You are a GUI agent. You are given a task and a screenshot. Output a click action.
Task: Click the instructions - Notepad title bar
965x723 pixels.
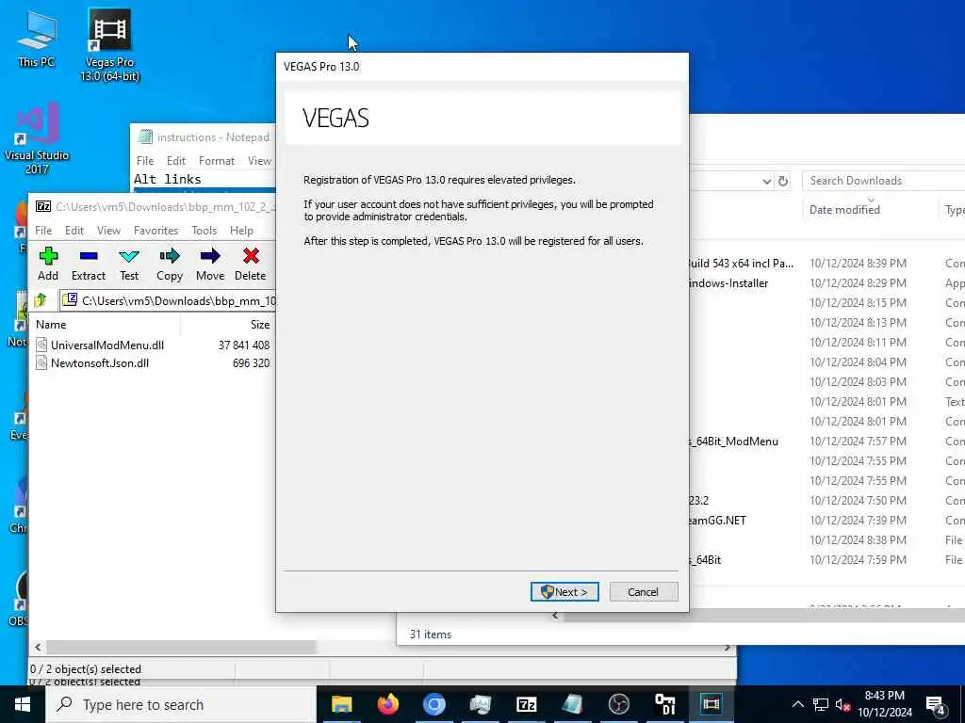[204, 137]
